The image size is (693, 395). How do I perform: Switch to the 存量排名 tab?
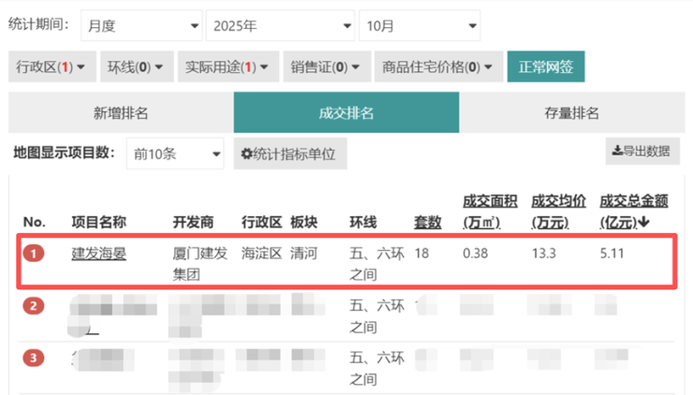(571, 113)
